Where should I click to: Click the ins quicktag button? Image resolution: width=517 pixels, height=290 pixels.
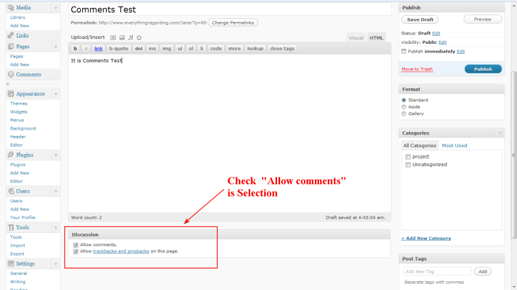click(x=152, y=48)
